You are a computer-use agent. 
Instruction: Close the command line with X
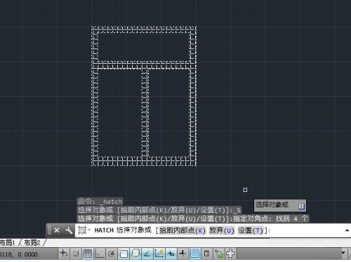pyautogui.click(x=57, y=230)
